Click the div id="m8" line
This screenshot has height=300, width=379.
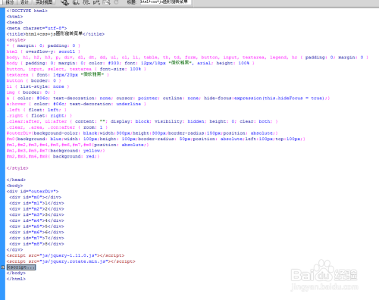pyautogui.click(x=36, y=244)
